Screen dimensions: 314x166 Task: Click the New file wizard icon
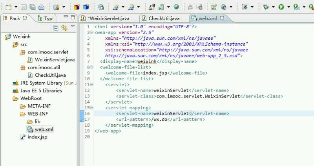[x=8, y=7]
